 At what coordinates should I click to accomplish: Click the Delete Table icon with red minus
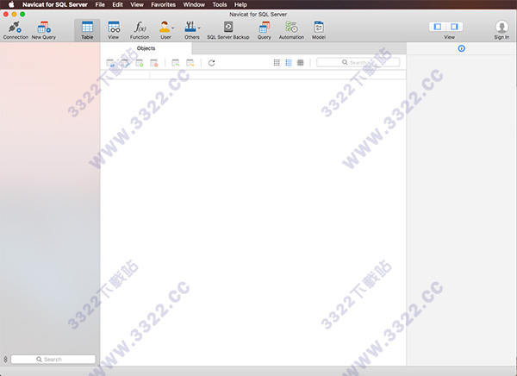click(x=154, y=63)
